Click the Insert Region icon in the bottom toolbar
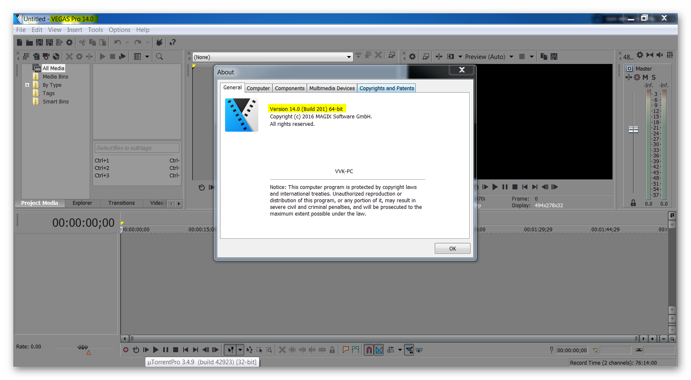The width and height of the screenshot is (691, 380). point(355,350)
